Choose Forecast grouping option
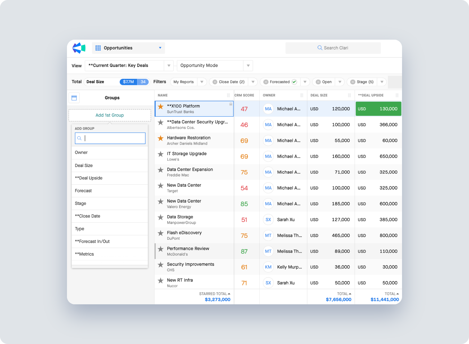 point(110,191)
